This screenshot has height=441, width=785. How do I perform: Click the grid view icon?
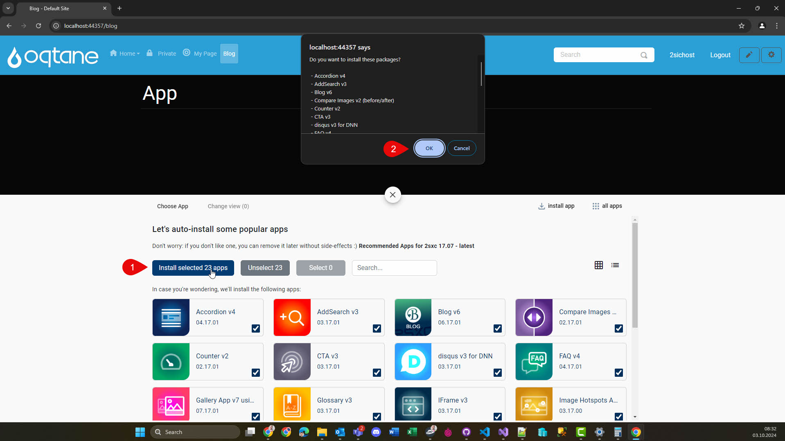598,265
